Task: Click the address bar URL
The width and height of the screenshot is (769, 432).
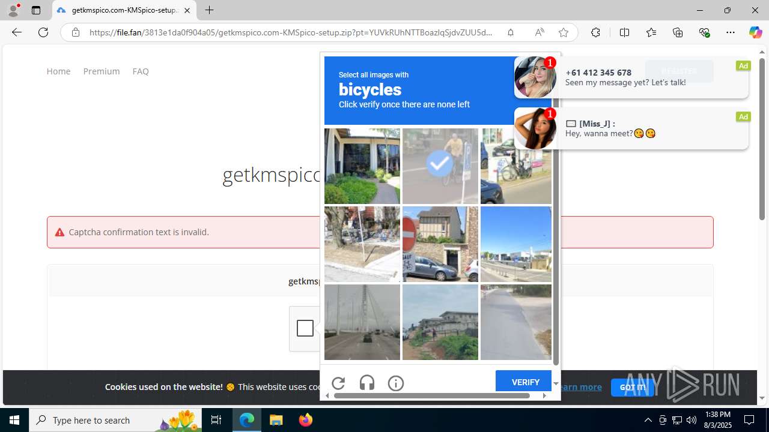Action: (x=290, y=32)
